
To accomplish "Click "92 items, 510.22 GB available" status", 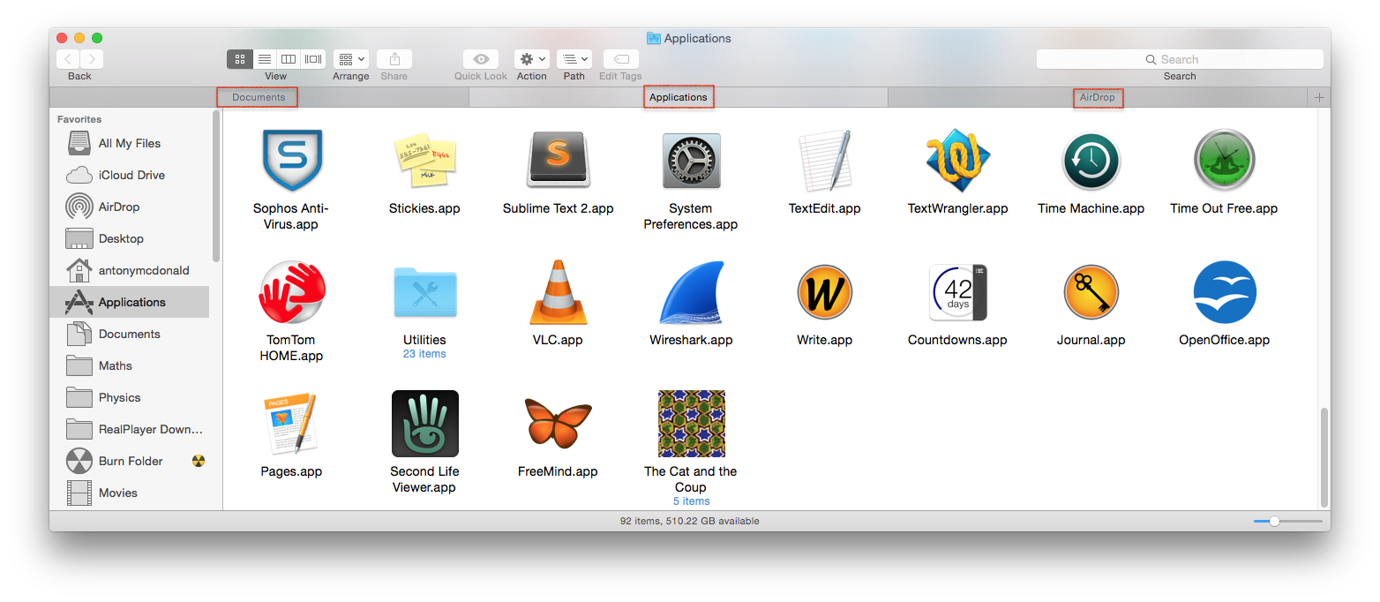I will point(690,521).
